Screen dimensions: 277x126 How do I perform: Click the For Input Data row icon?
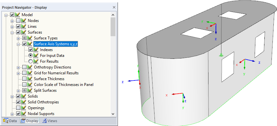[x=36, y=56]
